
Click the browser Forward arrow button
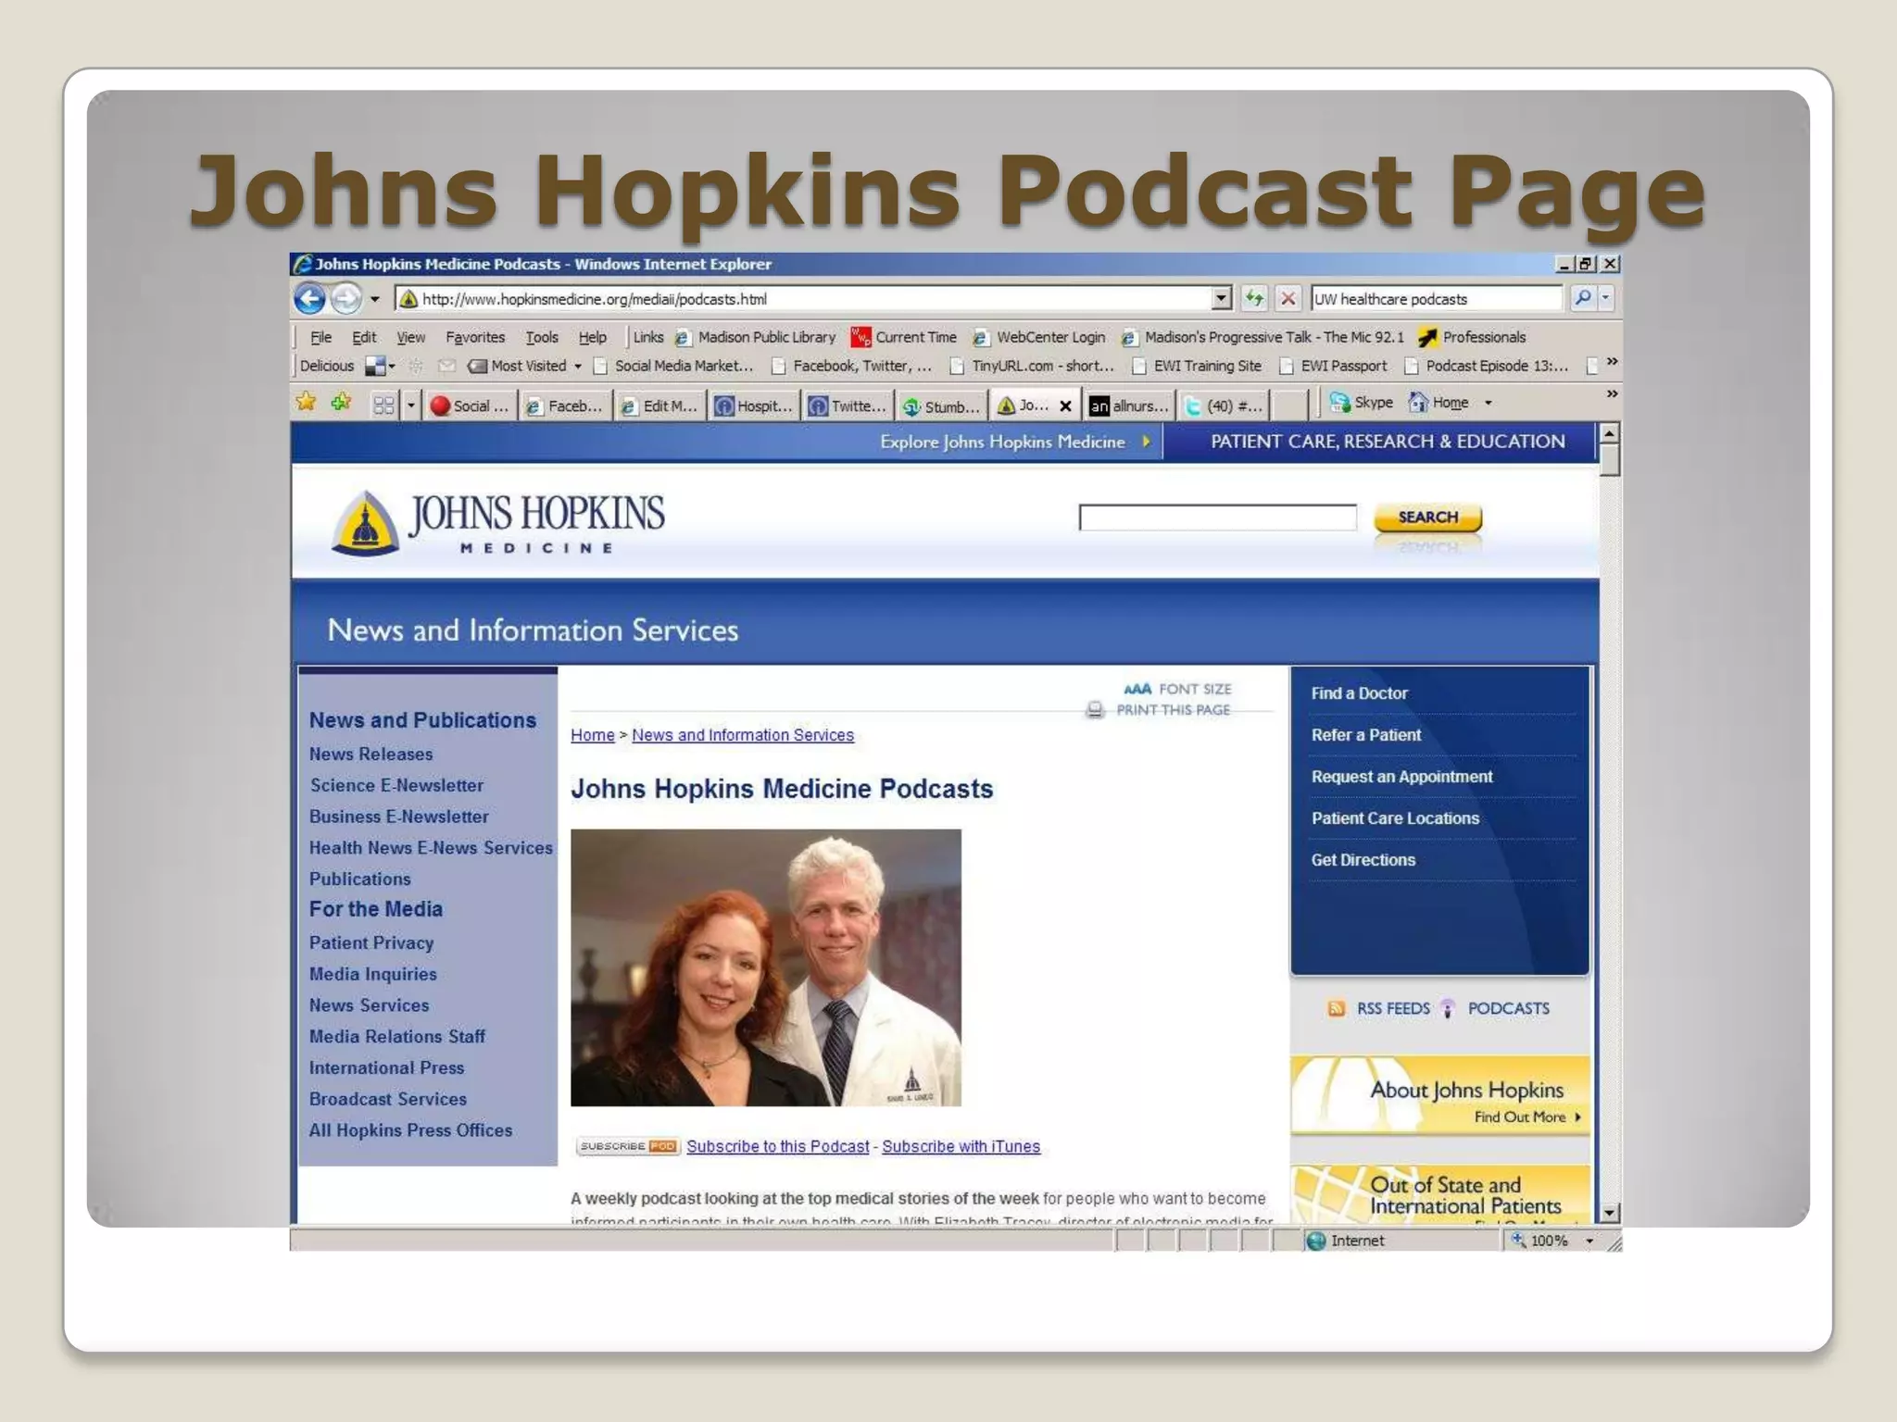coord(346,299)
